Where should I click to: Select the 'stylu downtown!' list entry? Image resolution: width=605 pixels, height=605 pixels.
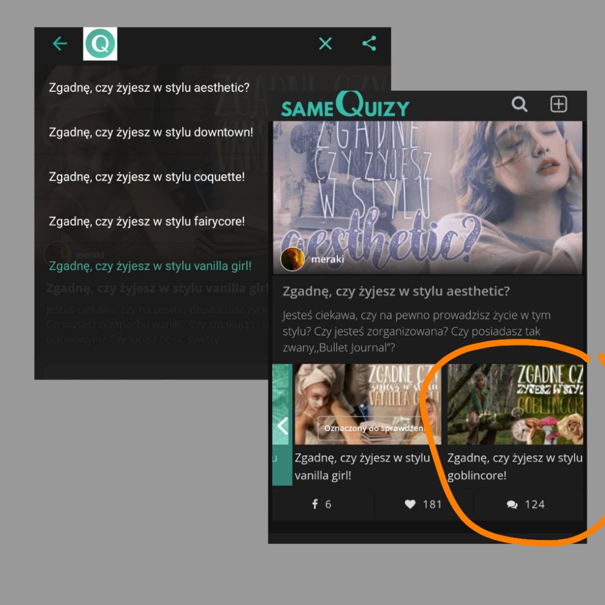pos(151,132)
